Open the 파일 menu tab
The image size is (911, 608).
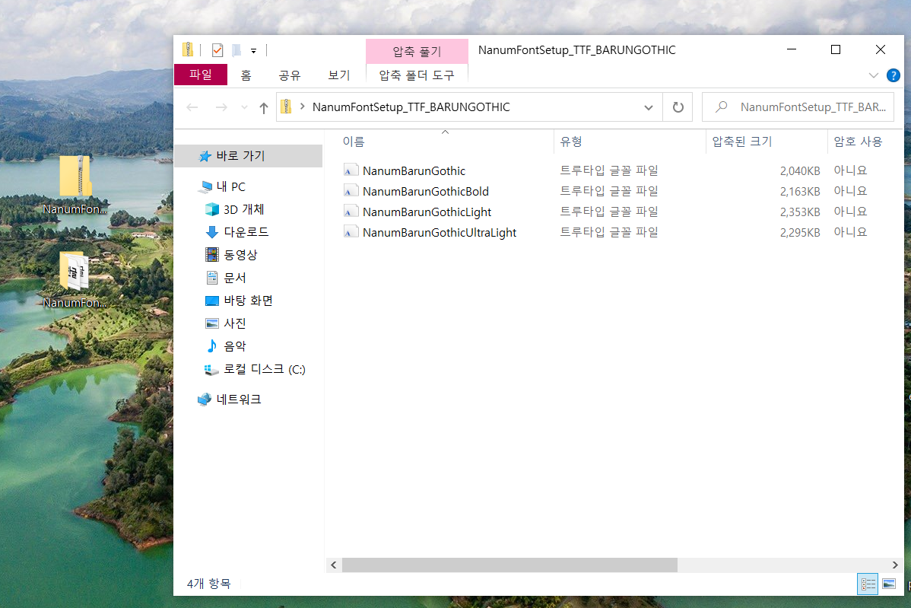(201, 75)
